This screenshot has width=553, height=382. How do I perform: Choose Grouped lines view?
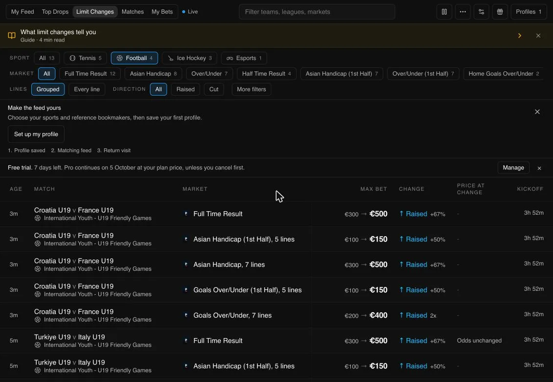tap(48, 89)
